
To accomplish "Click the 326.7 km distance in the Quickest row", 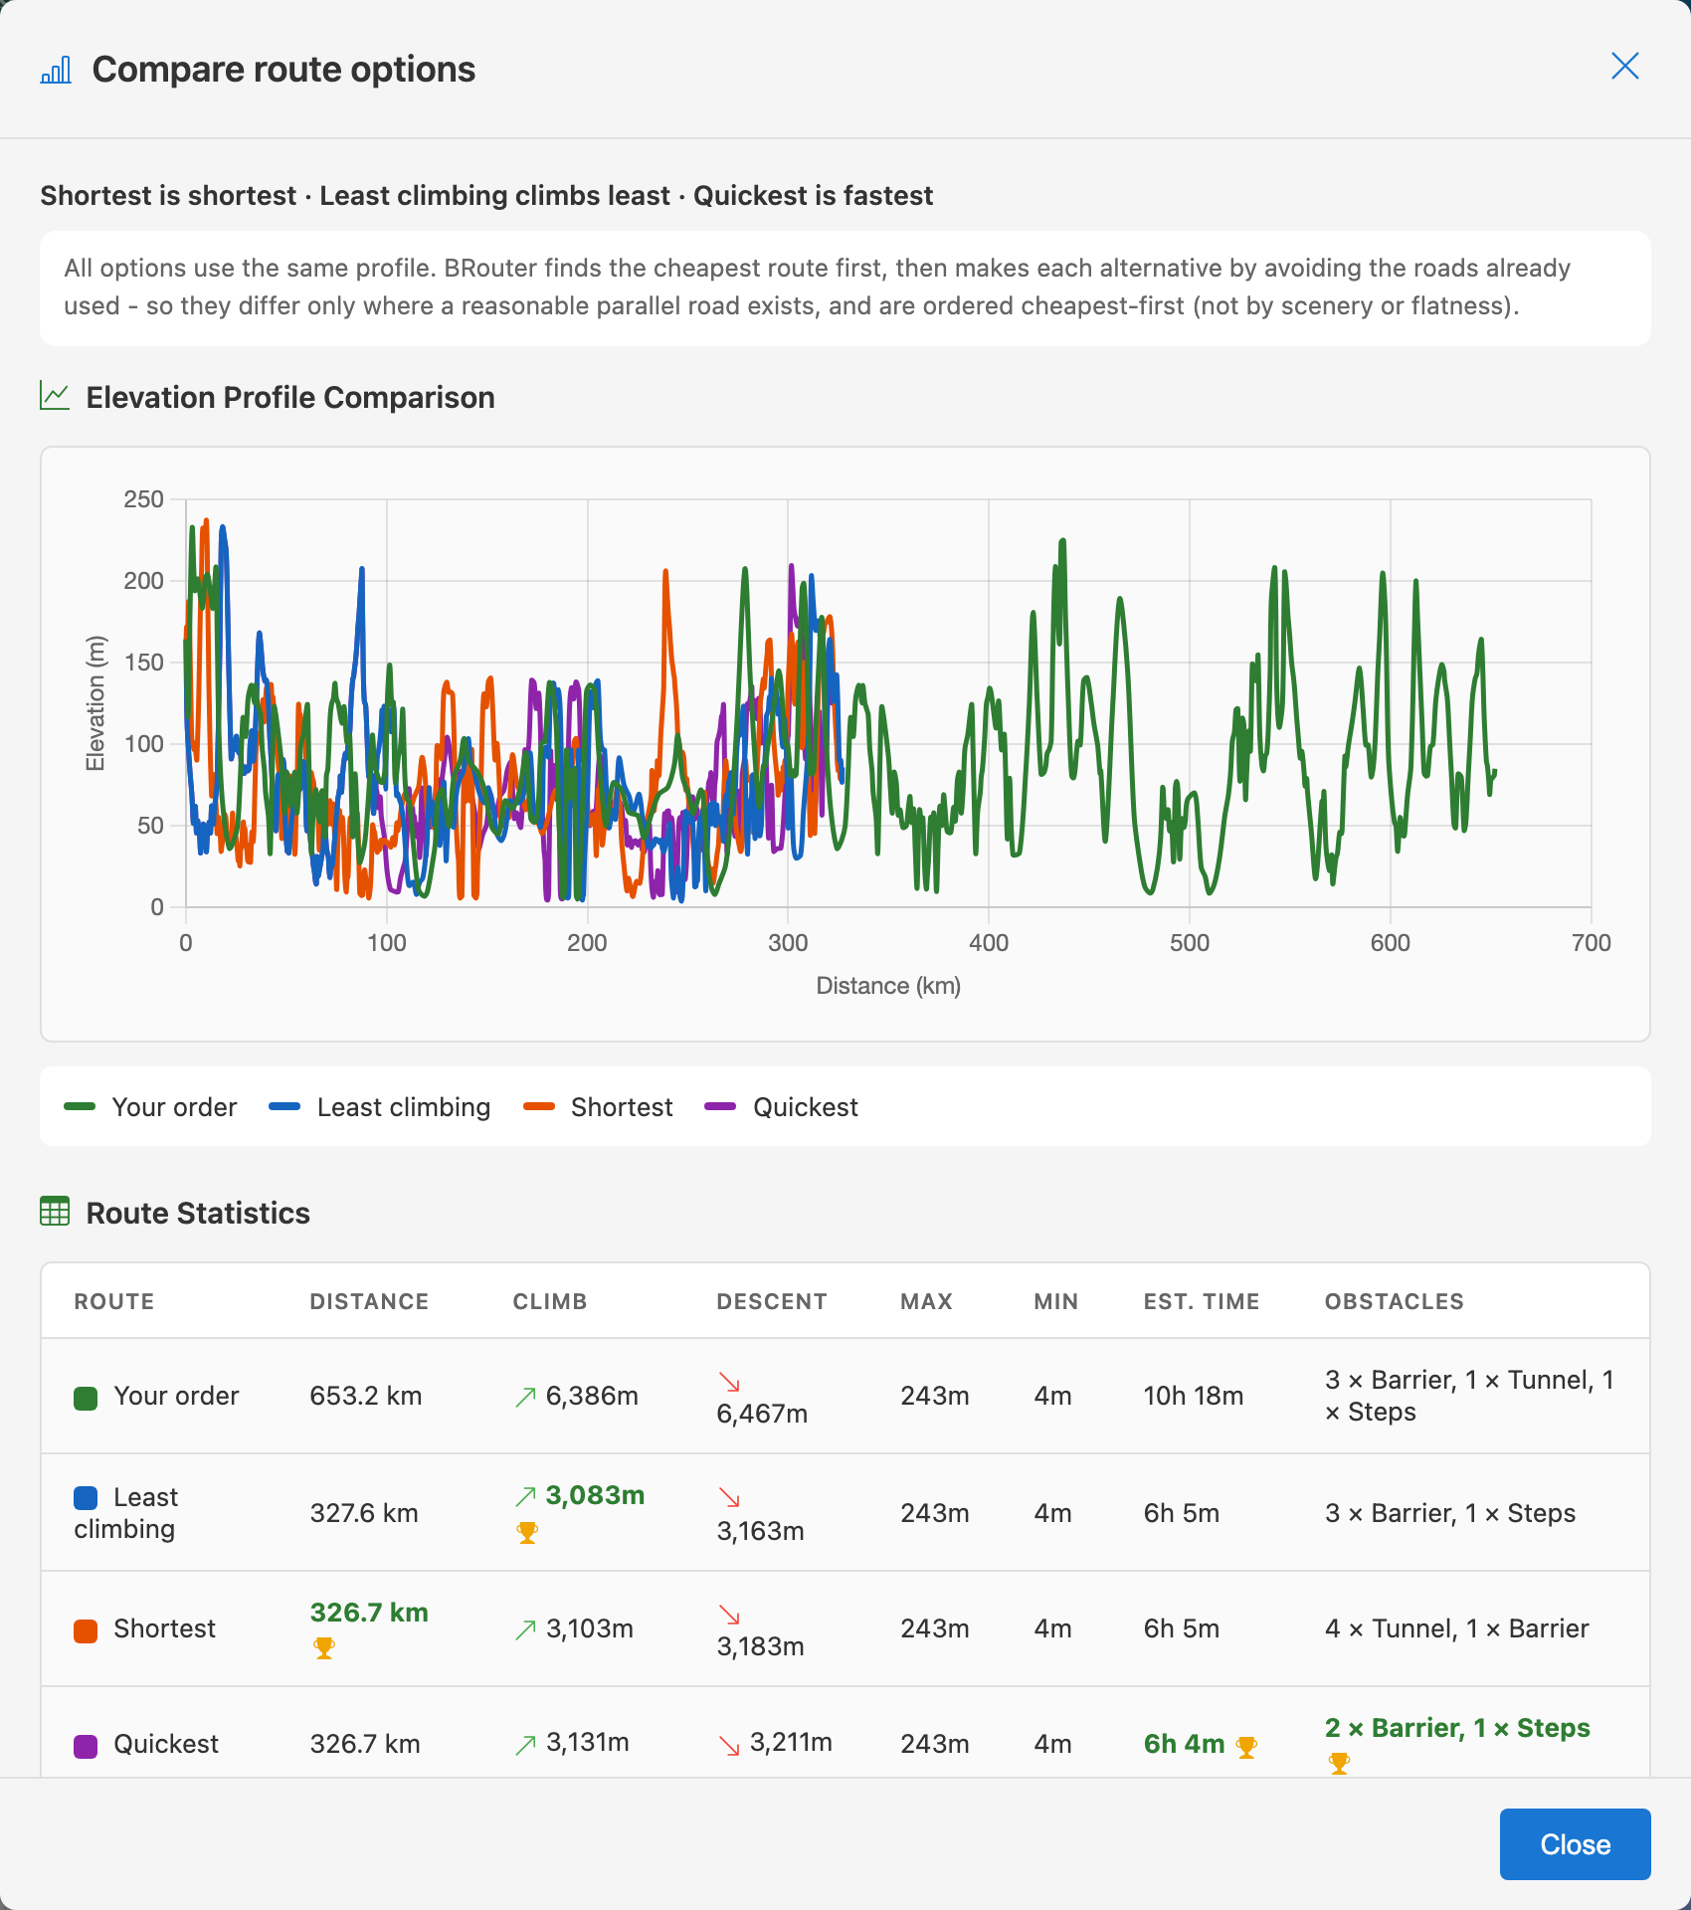I will [x=365, y=1744].
